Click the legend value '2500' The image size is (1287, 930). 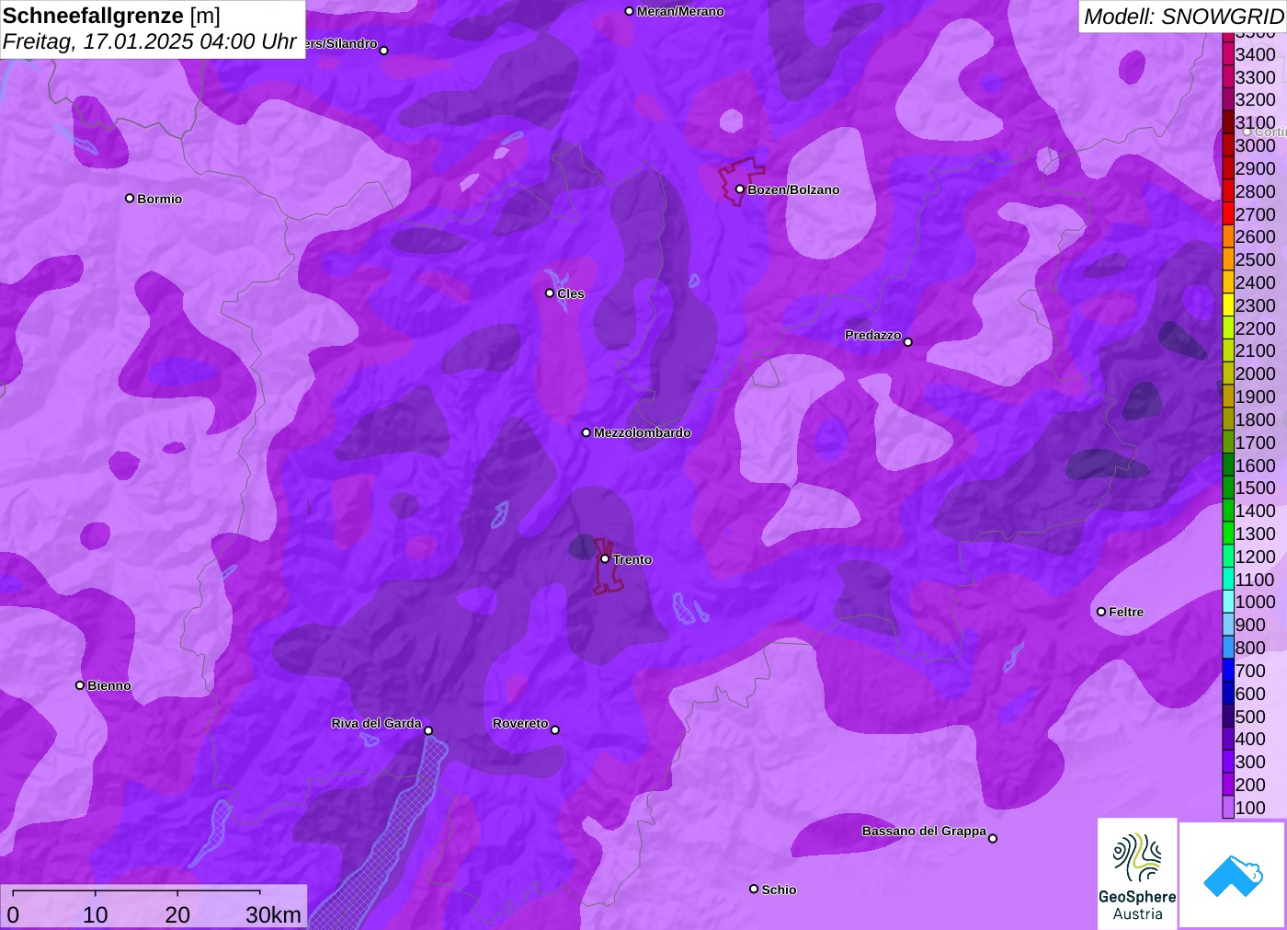tap(1255, 259)
